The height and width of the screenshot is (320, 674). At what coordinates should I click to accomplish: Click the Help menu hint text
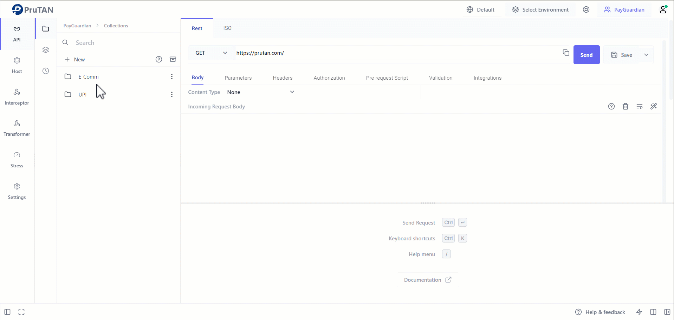[x=422, y=254]
